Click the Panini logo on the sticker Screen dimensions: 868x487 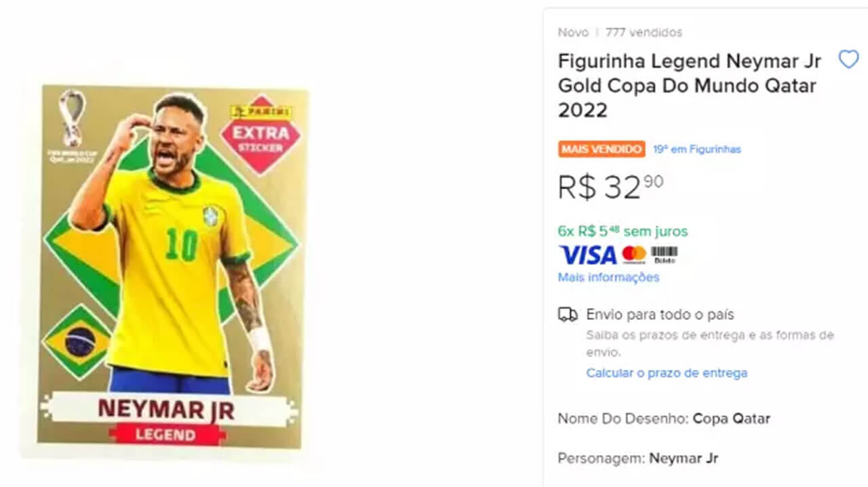(260, 112)
